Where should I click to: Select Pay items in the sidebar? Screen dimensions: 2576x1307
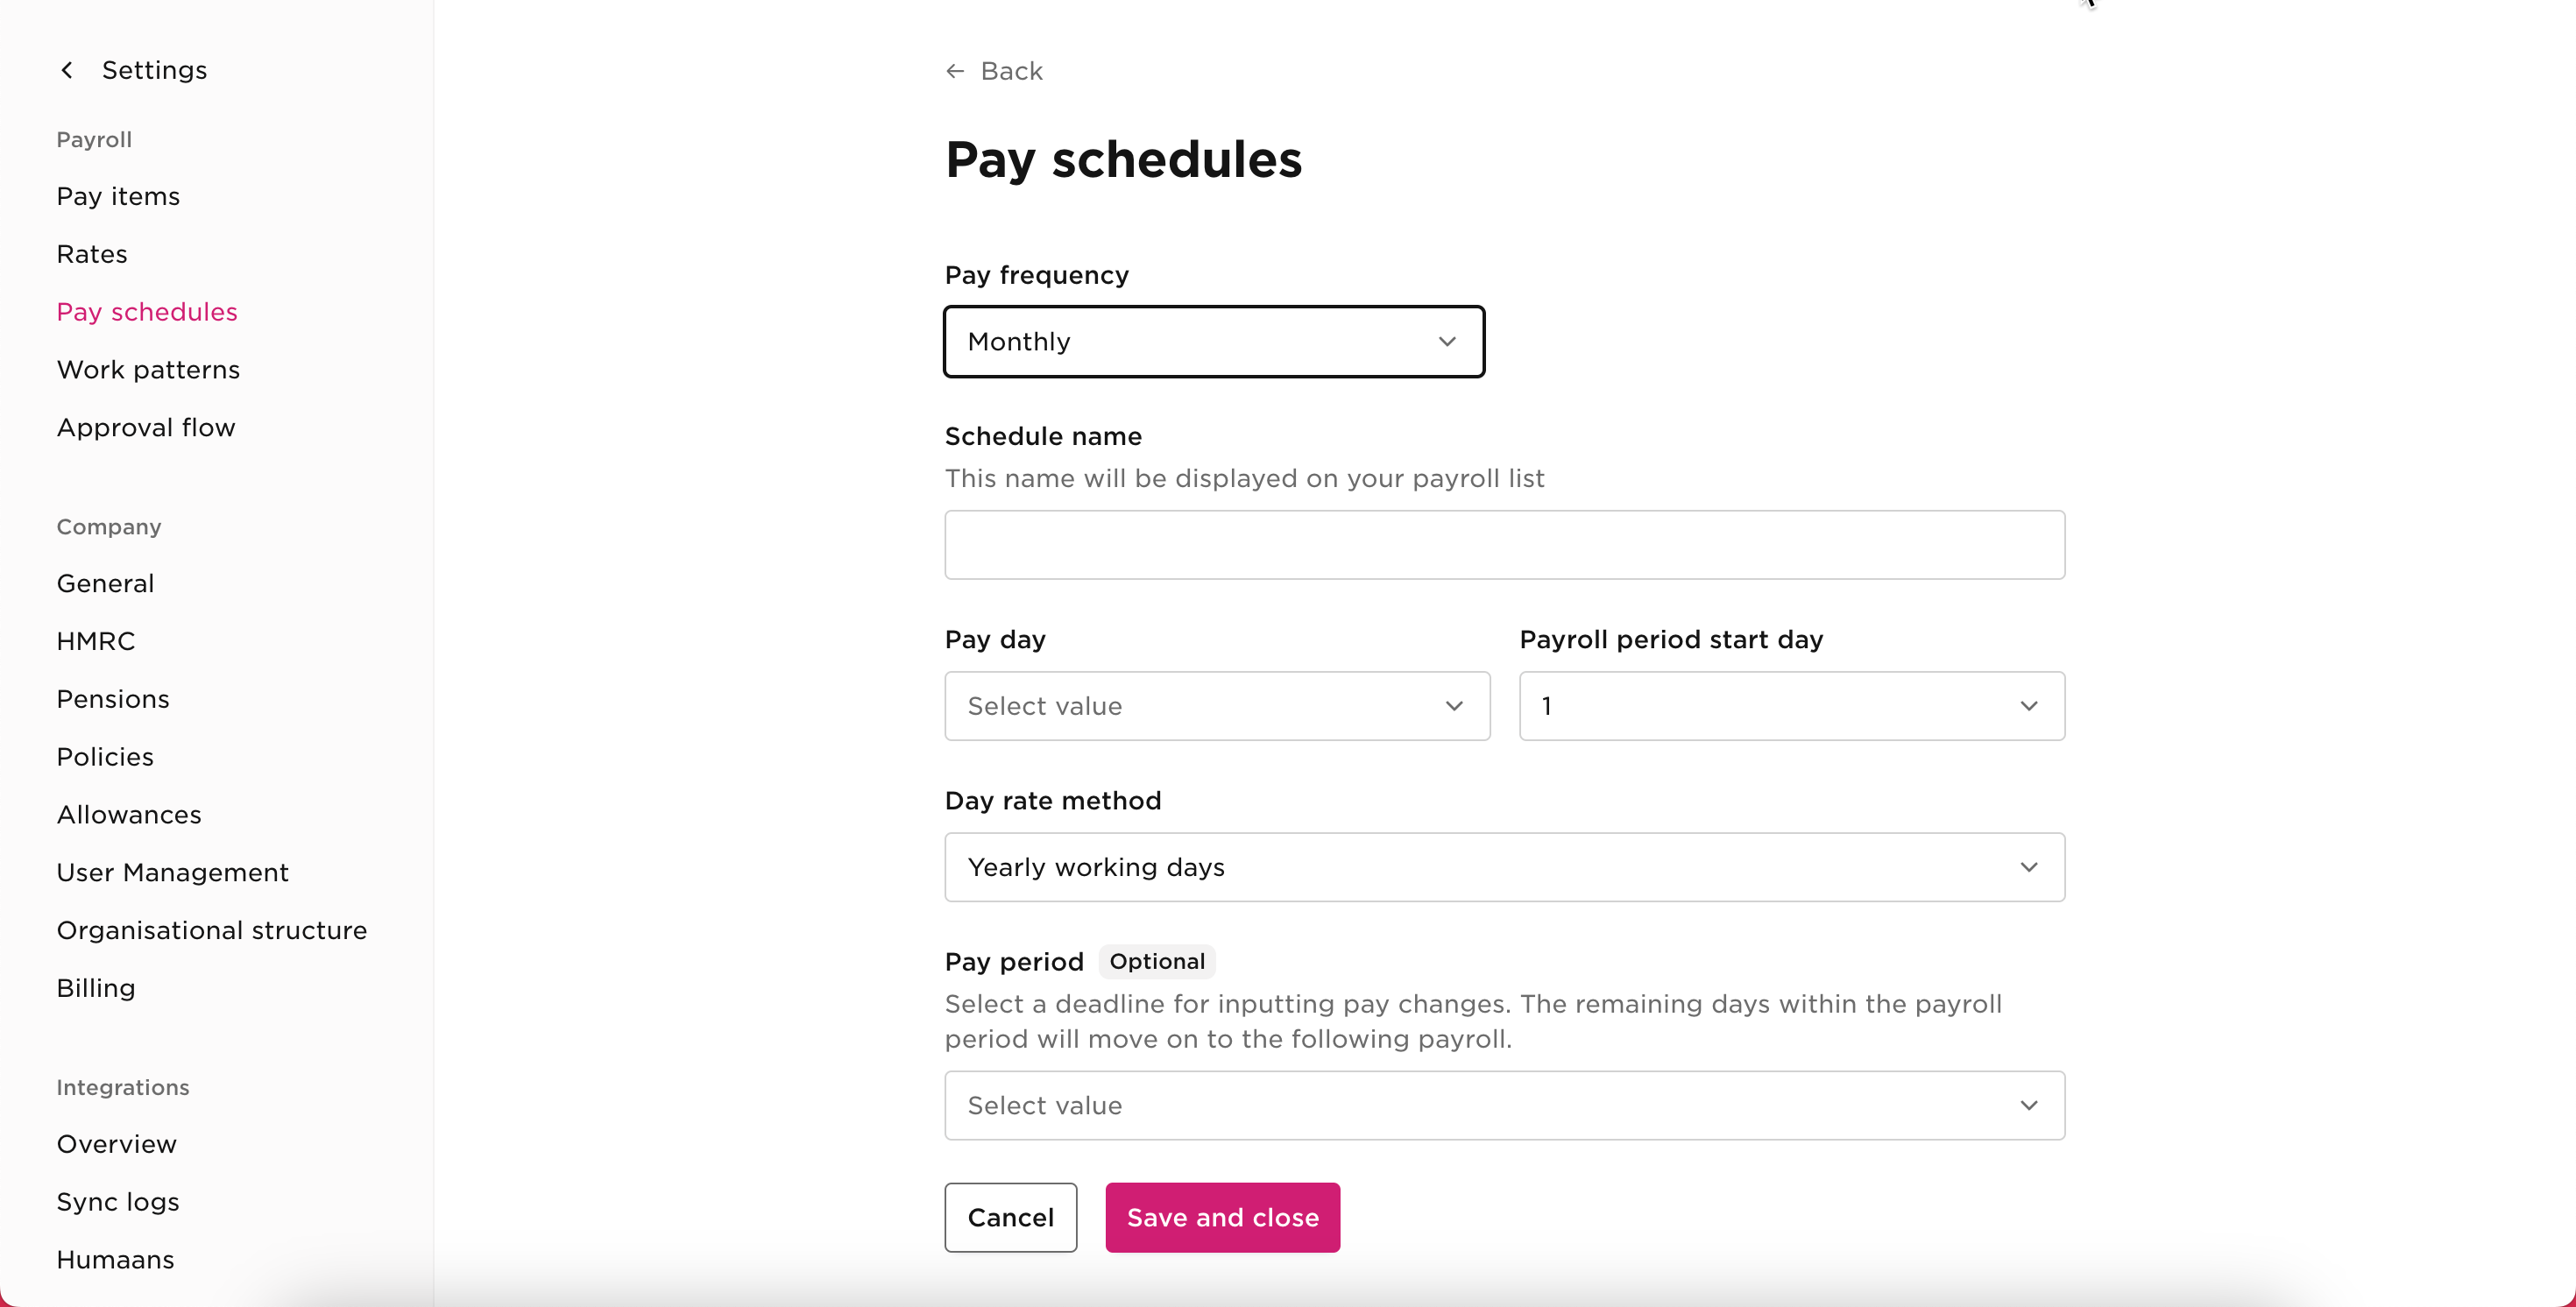coord(118,196)
